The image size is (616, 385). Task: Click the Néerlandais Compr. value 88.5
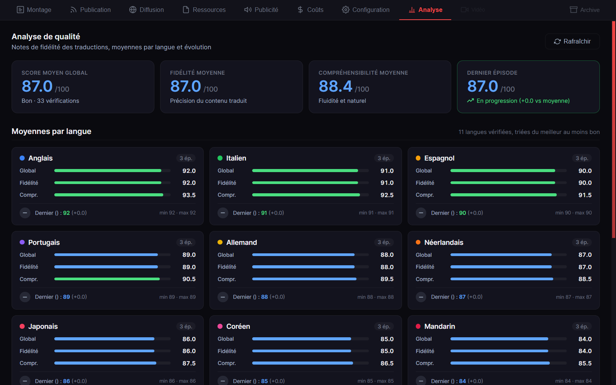point(585,279)
